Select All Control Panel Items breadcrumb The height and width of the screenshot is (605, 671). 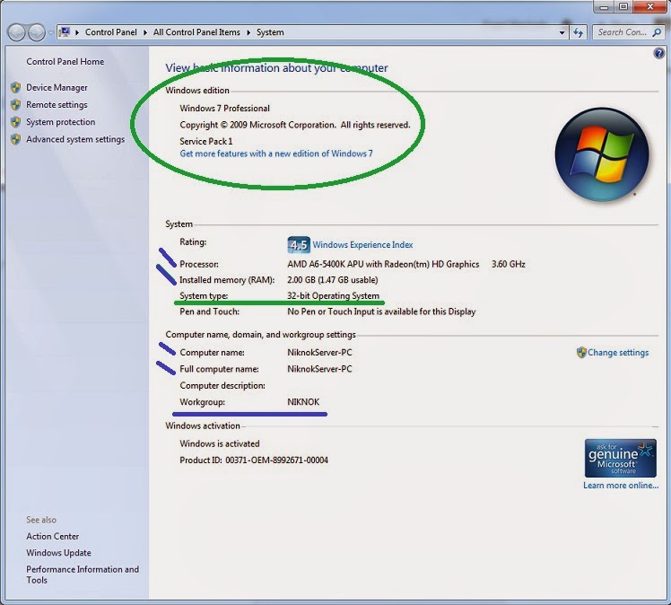coord(196,32)
